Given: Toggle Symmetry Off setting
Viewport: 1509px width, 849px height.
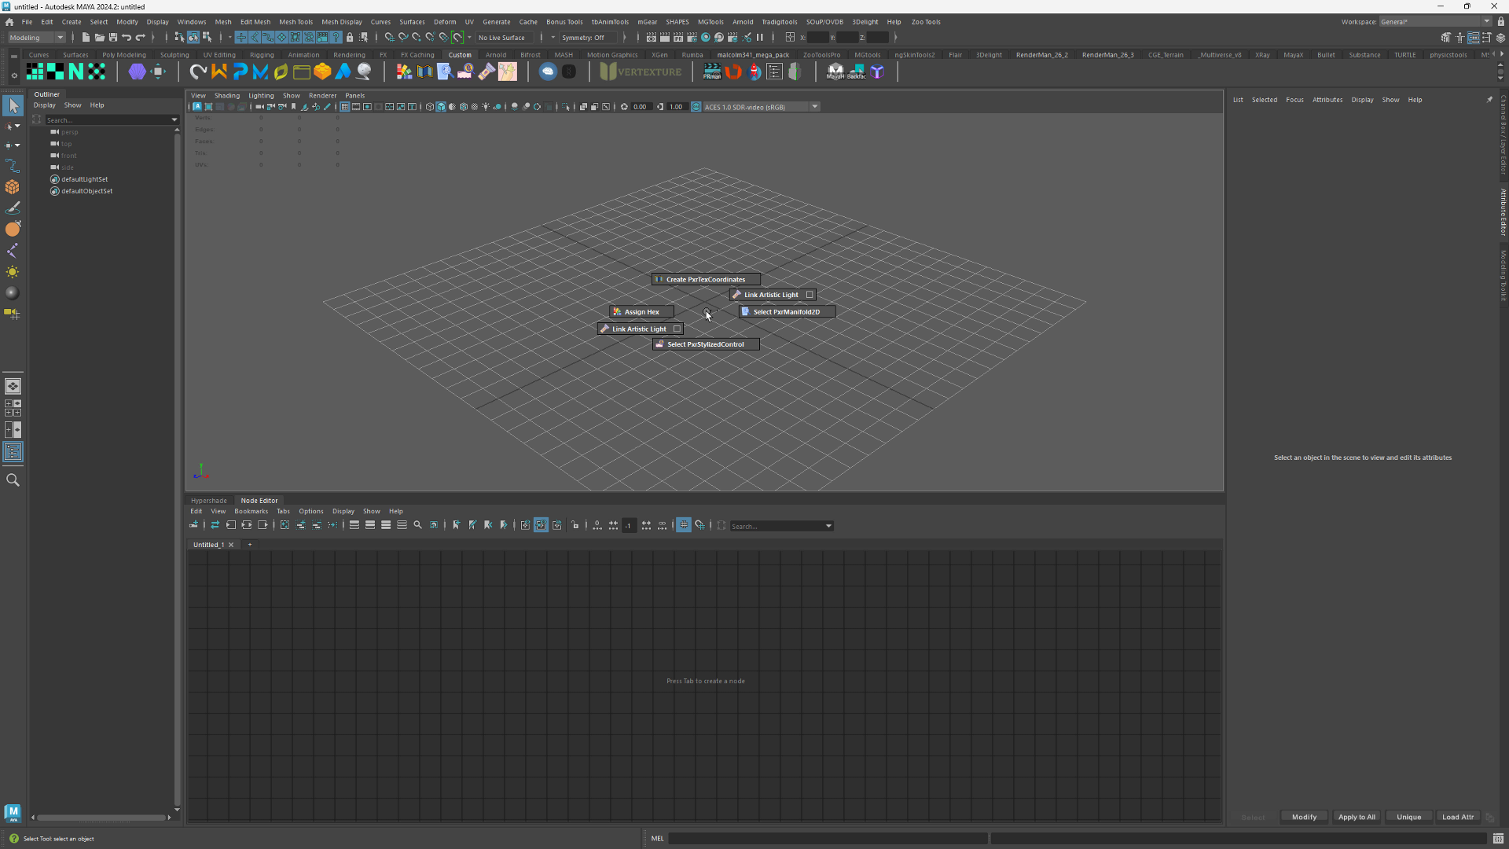Looking at the screenshot, I should (x=583, y=38).
